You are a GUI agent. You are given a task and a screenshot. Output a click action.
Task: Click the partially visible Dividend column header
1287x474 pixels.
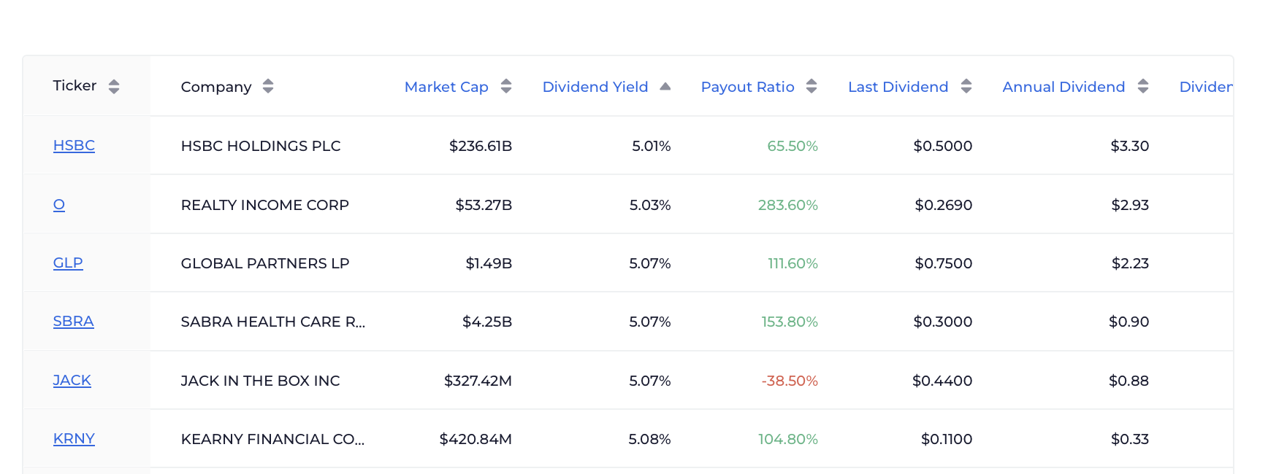pos(1205,87)
